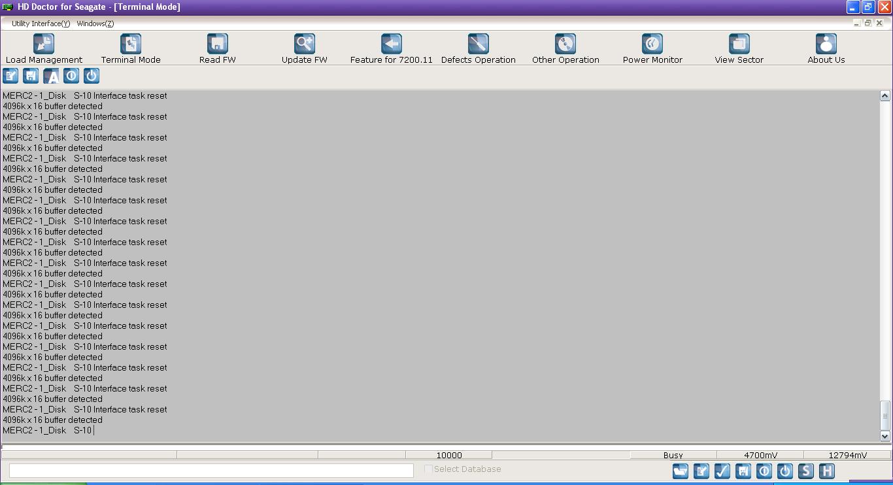Tick the Select Database checkbox
The image size is (893, 485).
(429, 469)
